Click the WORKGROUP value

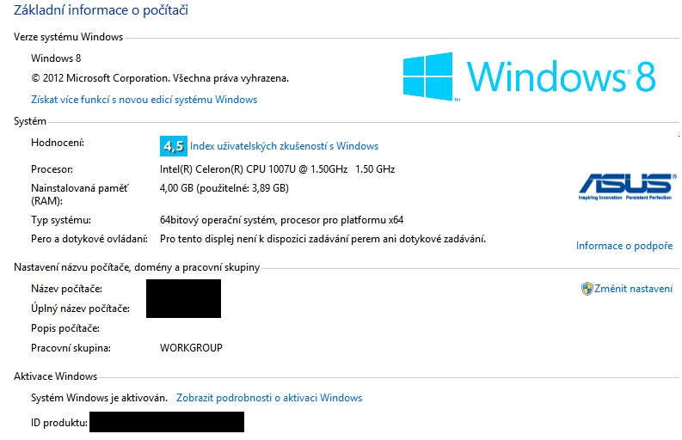click(191, 348)
